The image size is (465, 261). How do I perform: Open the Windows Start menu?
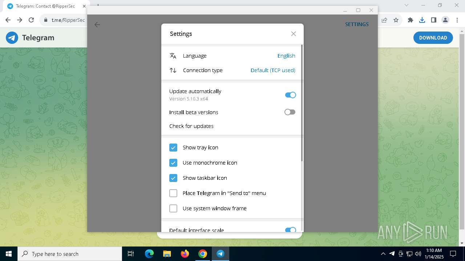pyautogui.click(x=9, y=254)
